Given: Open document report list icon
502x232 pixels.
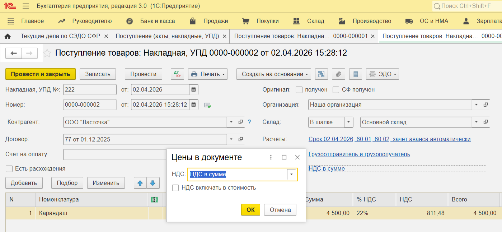Looking at the screenshot, I should pyautogui.click(x=356, y=74).
